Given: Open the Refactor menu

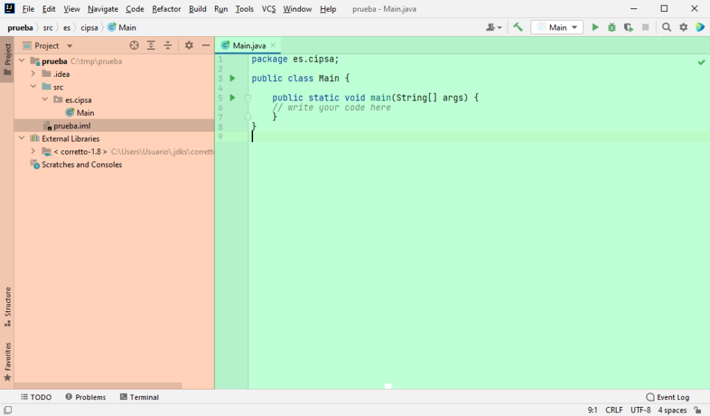Looking at the screenshot, I should pos(166,9).
